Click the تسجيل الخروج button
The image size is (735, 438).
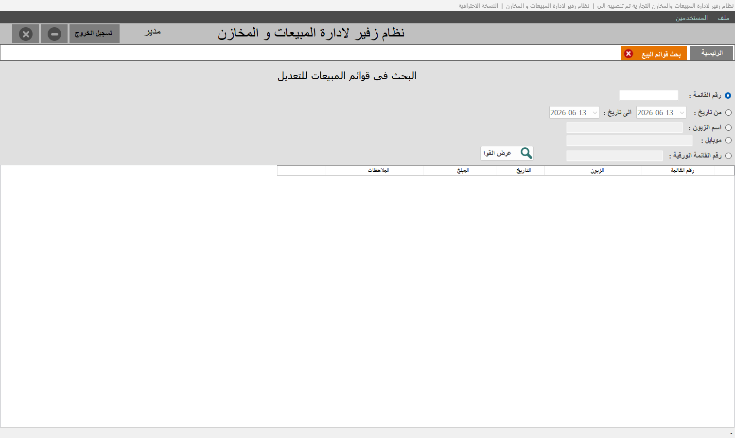94,34
